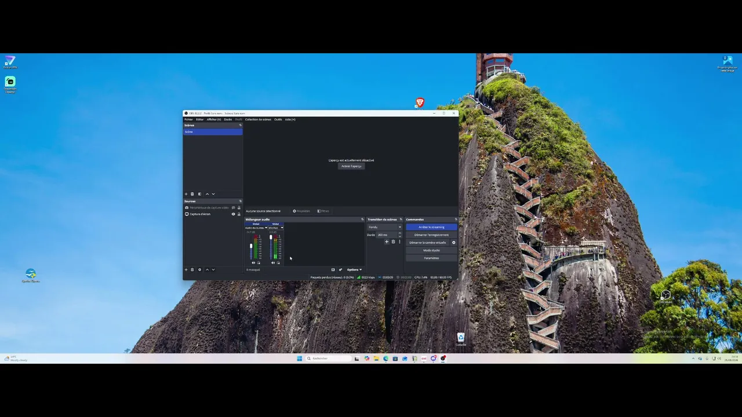Image resolution: width=742 pixels, height=417 pixels.
Task: Hide the Capture d'écran source
Action: pyautogui.click(x=234, y=214)
